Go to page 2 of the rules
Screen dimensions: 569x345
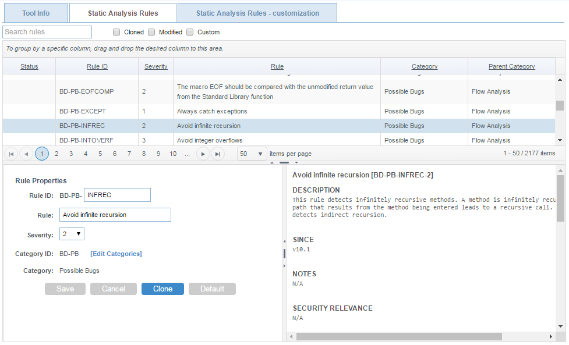tap(56, 154)
